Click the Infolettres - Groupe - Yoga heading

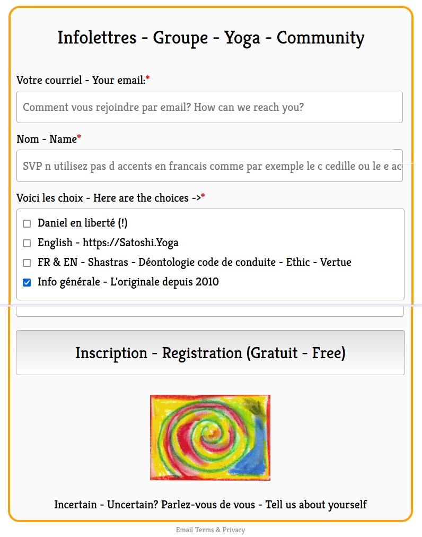tap(210, 38)
